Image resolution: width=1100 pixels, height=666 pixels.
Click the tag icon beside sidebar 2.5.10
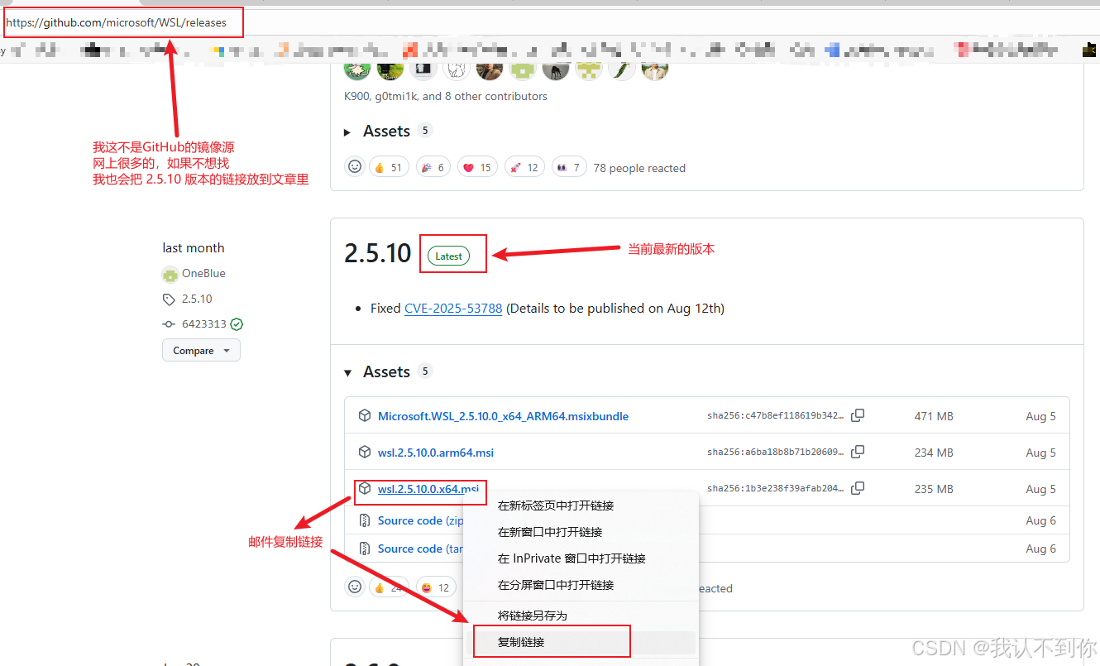[170, 299]
